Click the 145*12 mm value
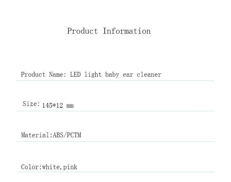The height and width of the screenshot is (182, 231). pyautogui.click(x=58, y=106)
